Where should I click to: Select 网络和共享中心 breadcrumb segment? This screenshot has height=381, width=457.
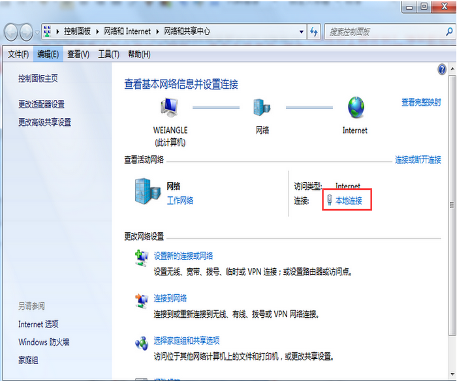click(x=187, y=31)
